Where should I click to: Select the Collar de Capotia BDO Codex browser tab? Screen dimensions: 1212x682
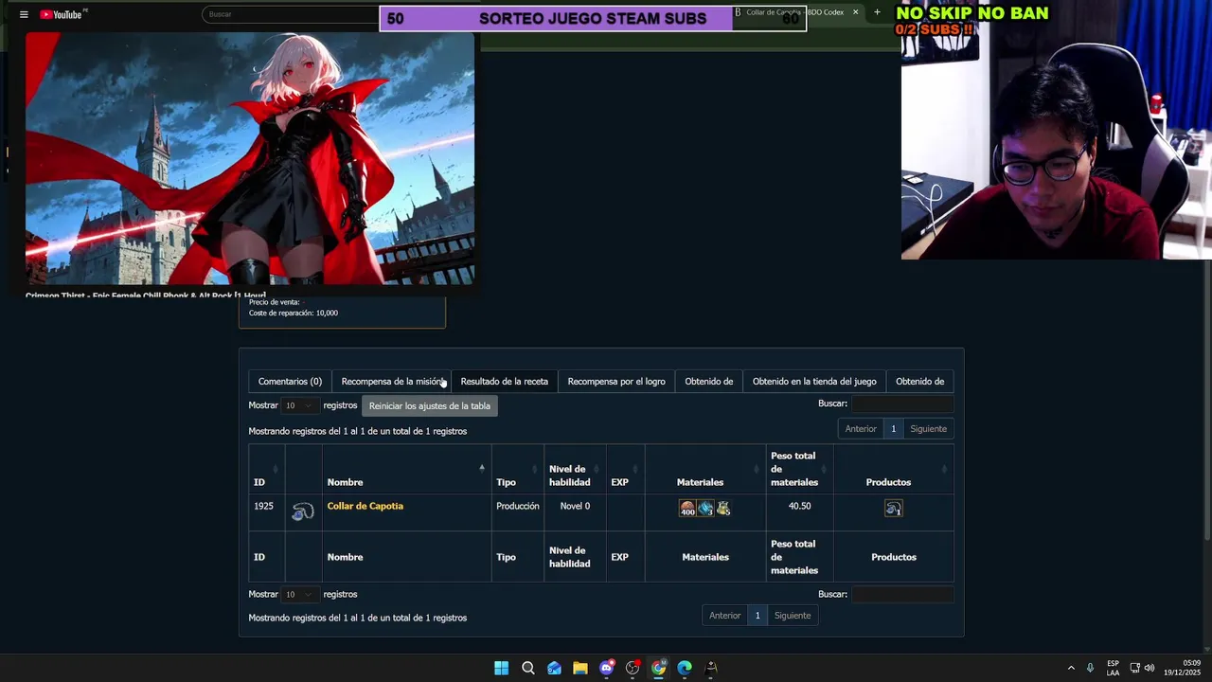795,12
